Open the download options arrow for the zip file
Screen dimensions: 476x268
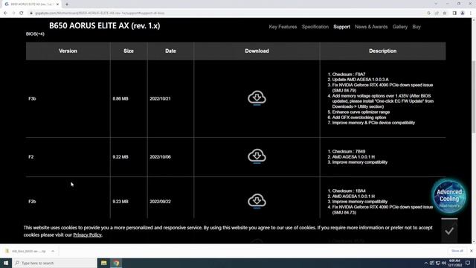tap(53, 251)
